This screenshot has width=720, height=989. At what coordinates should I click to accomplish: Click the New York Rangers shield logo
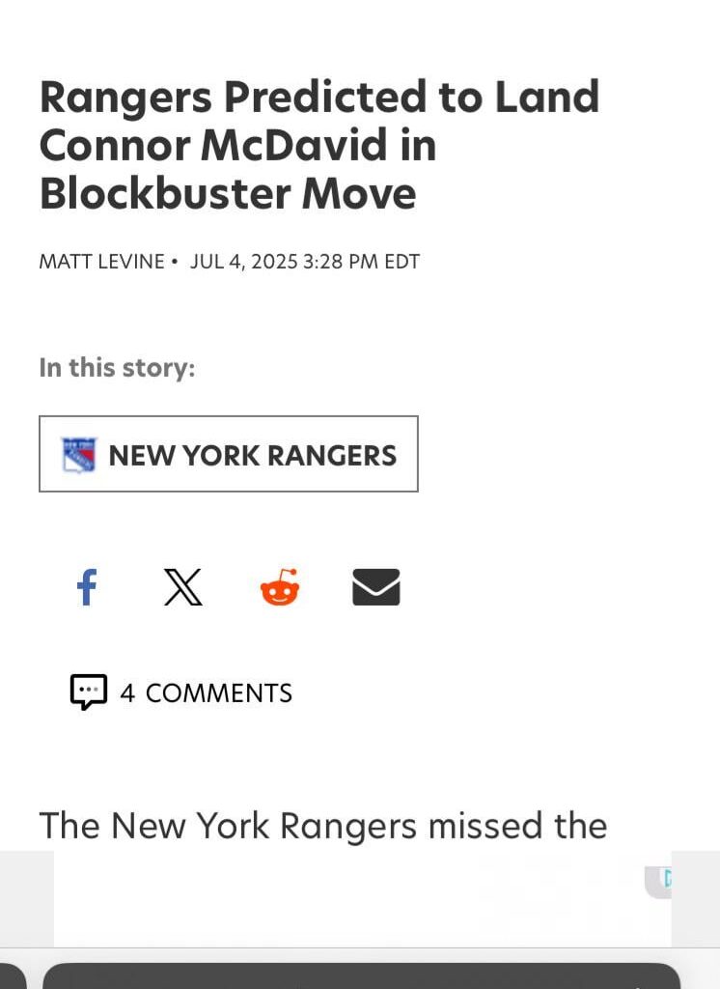tap(78, 454)
